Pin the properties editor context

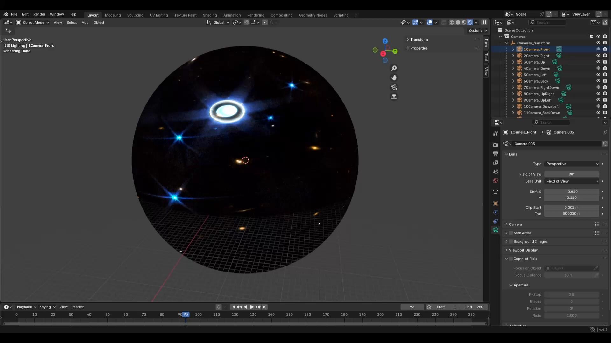tap(605, 132)
